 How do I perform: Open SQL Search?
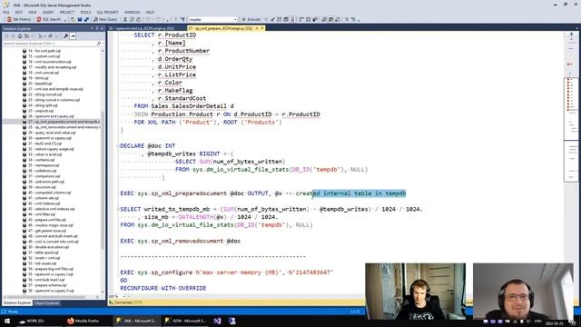pos(48,19)
